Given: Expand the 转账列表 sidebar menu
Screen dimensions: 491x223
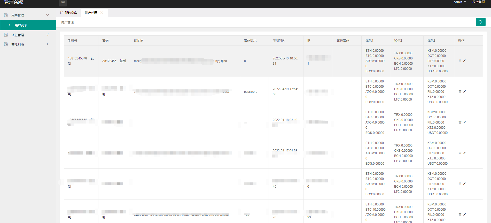Looking at the screenshot, I should tap(28, 44).
